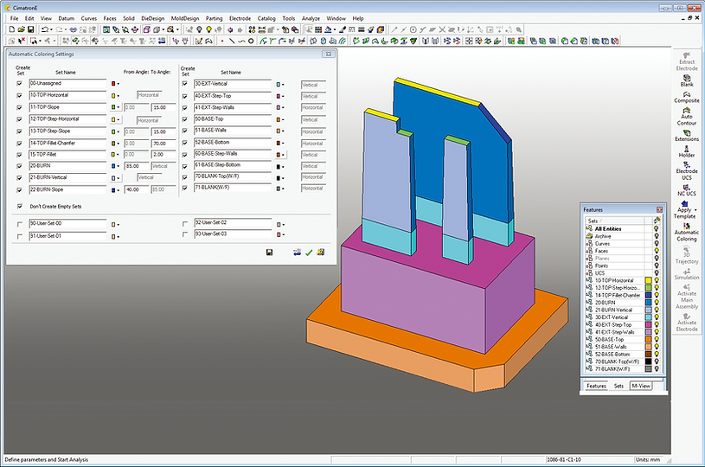Open the Electrode menu
The width and height of the screenshot is (705, 467).
[x=240, y=18]
